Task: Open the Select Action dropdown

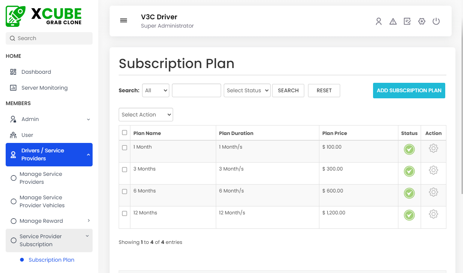Action: [x=146, y=115]
